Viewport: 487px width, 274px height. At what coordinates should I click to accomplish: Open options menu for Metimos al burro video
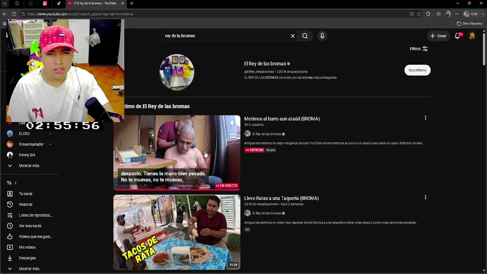coord(425,118)
